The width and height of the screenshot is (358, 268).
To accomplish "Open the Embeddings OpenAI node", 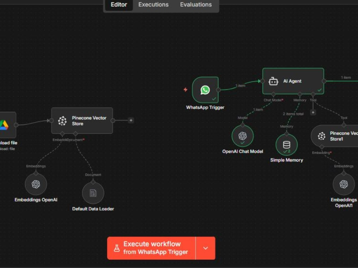I will (36, 184).
